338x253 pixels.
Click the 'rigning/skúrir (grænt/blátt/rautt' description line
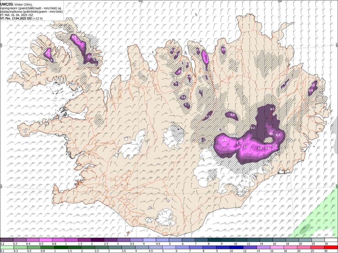31,8
